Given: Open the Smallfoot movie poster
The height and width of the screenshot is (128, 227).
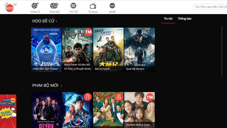Looking at the screenshot, I should point(46,49).
